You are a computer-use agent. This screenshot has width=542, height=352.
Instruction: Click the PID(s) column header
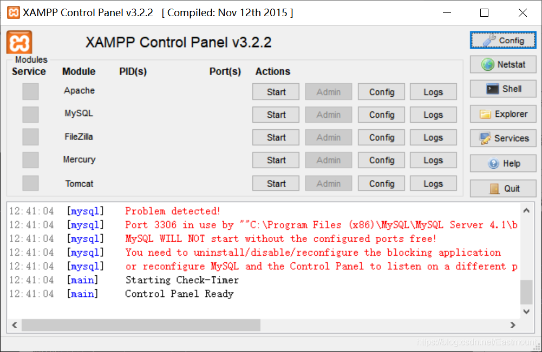coord(133,71)
